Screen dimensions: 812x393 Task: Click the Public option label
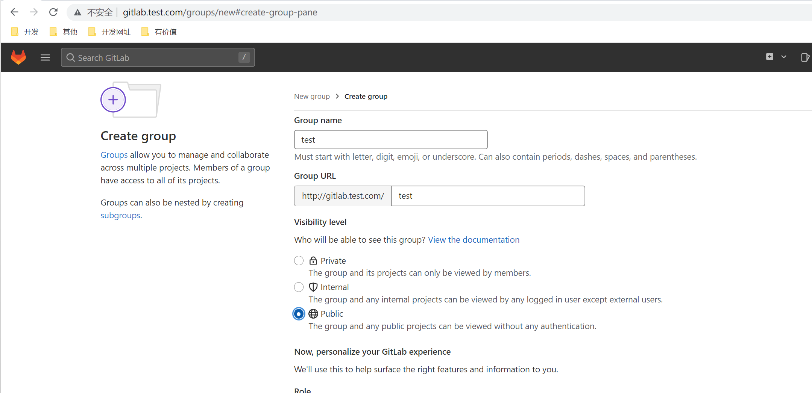(332, 314)
